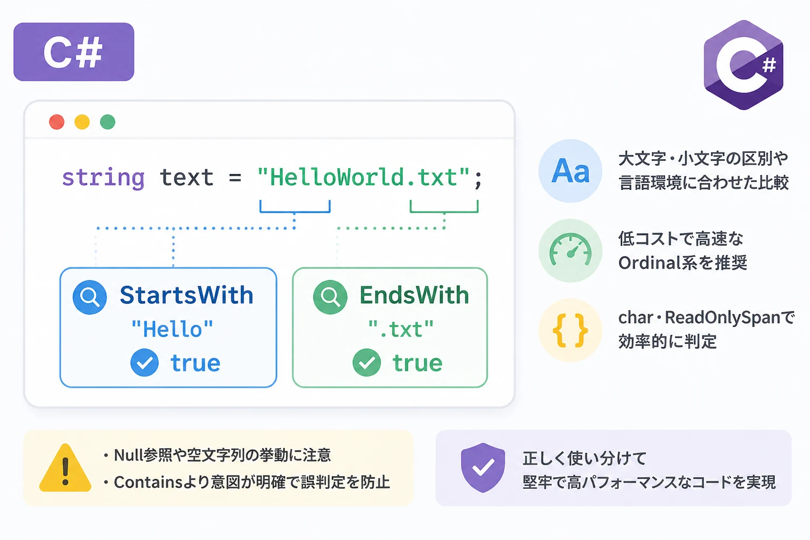The height and width of the screenshot is (540, 810).
Task: Click the StartsWith heading text
Action: (187, 295)
